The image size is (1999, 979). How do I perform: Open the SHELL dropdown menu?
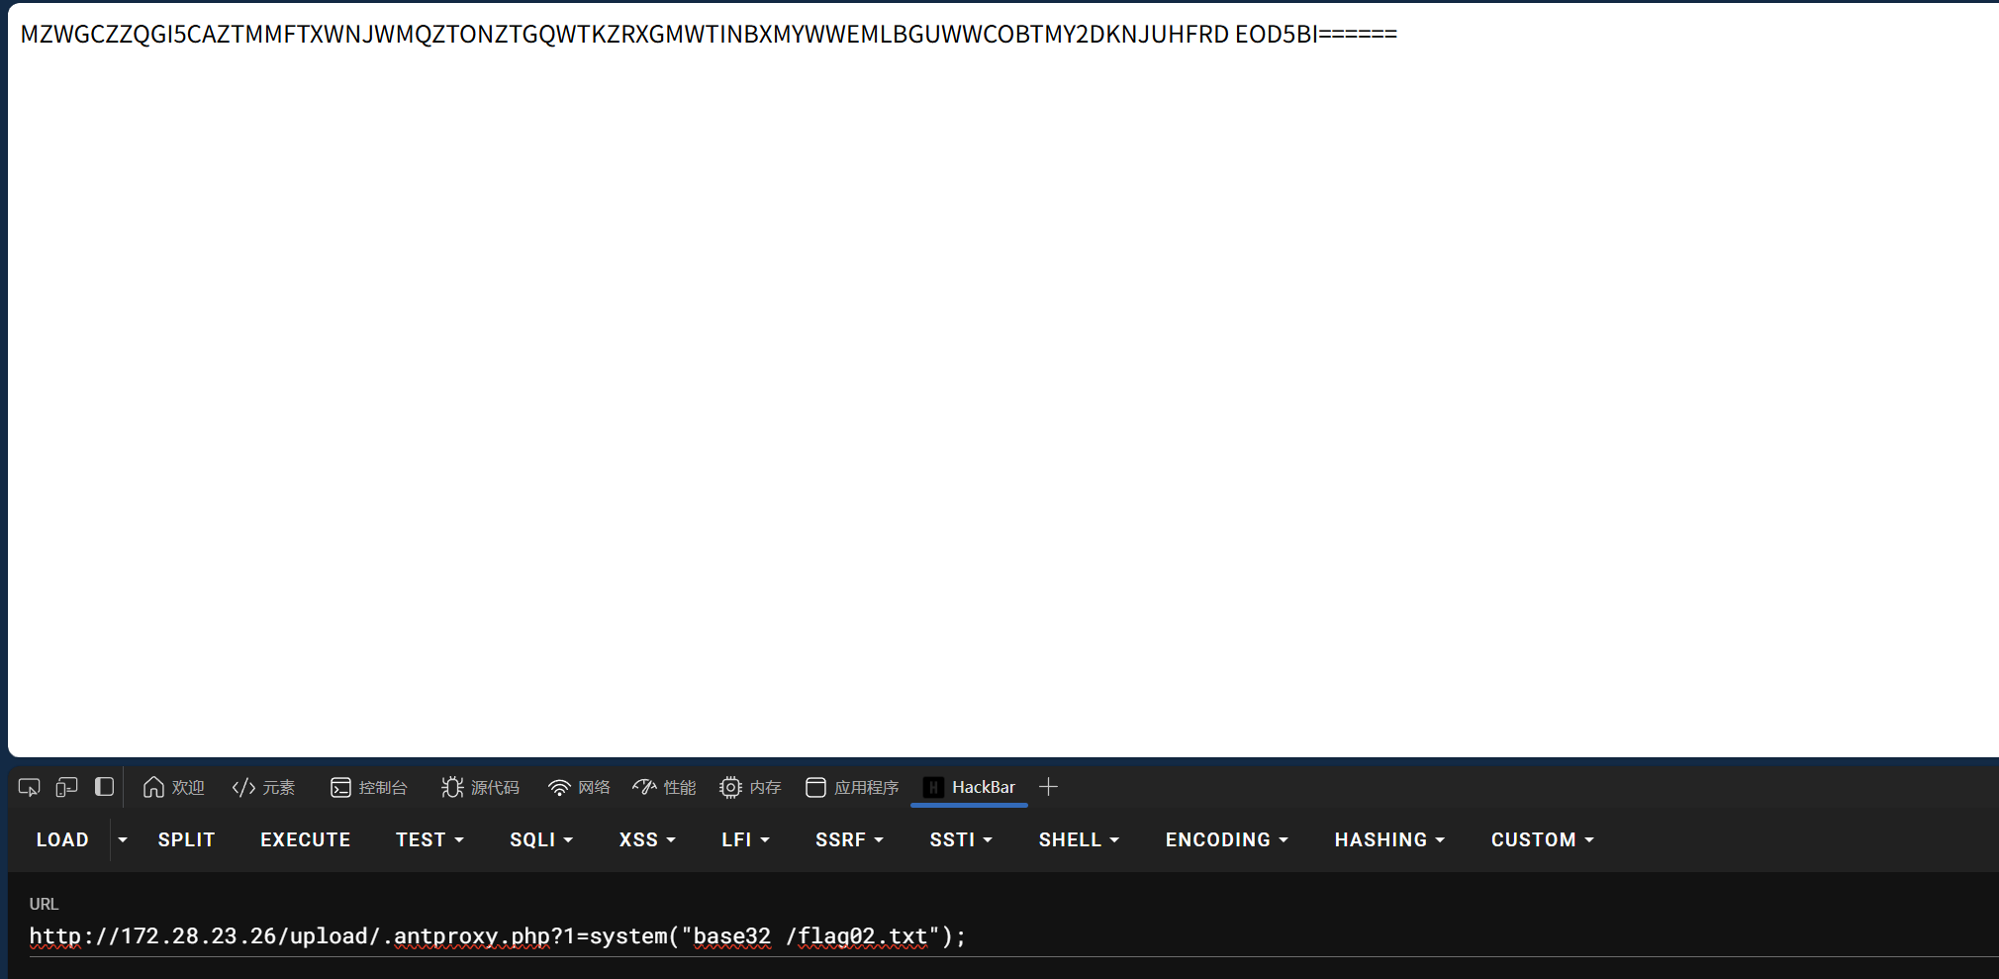[x=1078, y=838]
